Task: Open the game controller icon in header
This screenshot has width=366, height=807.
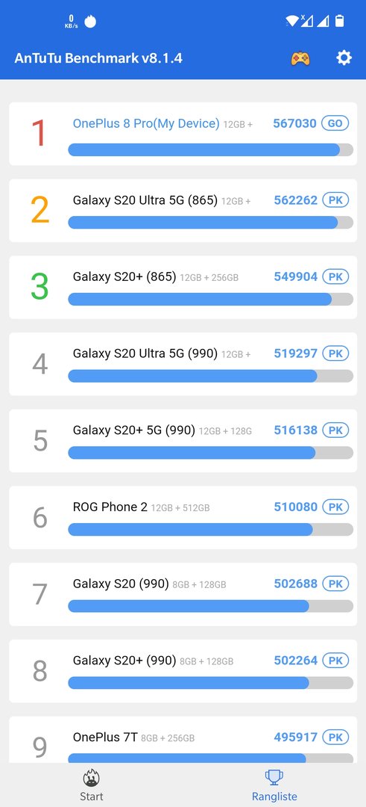Action: (300, 58)
